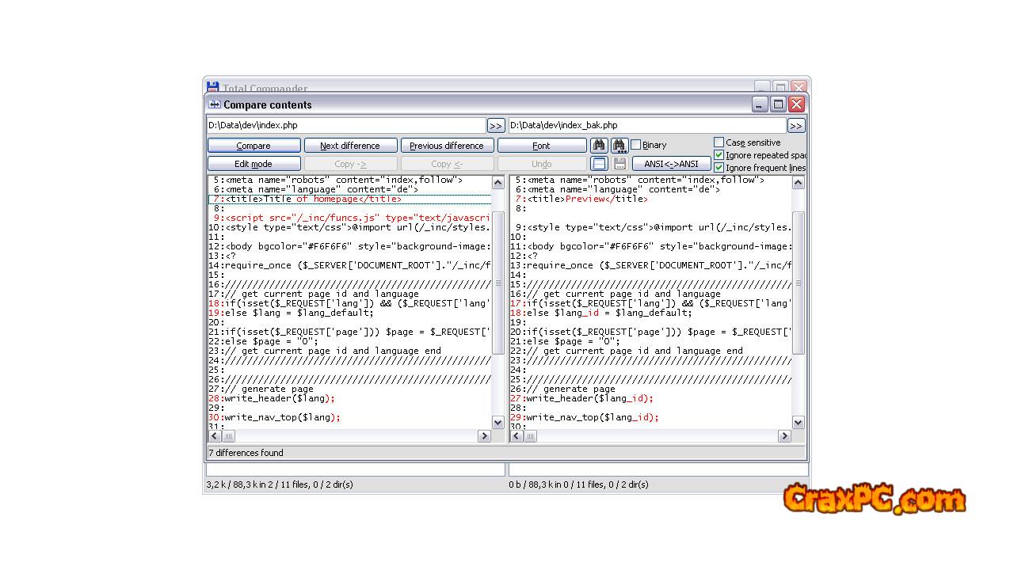Enable the Binary checkbox
Viewport: 1014px width, 570px height.
[x=636, y=145]
